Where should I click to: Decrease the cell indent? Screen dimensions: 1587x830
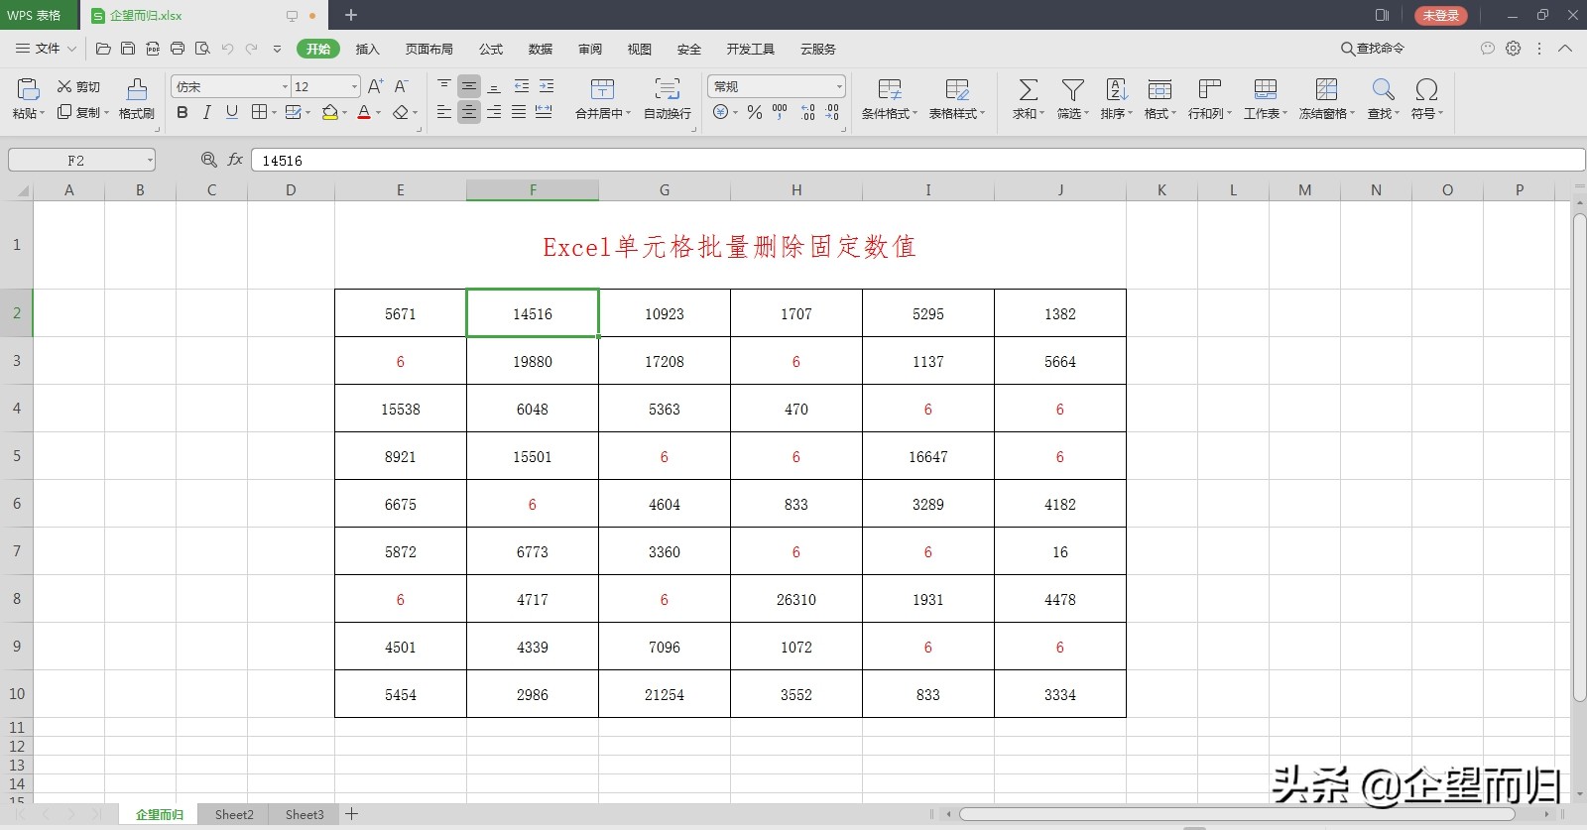tap(522, 86)
